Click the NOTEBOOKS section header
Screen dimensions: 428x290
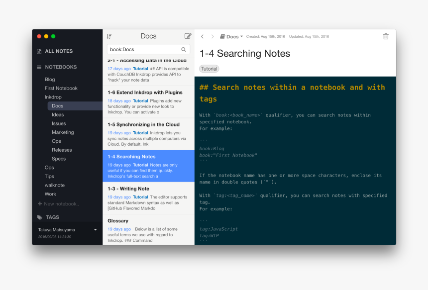(61, 67)
